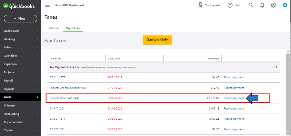Select the Payroll tax tab
Screen dimensions: 291x136
pyautogui.click(x=73, y=28)
